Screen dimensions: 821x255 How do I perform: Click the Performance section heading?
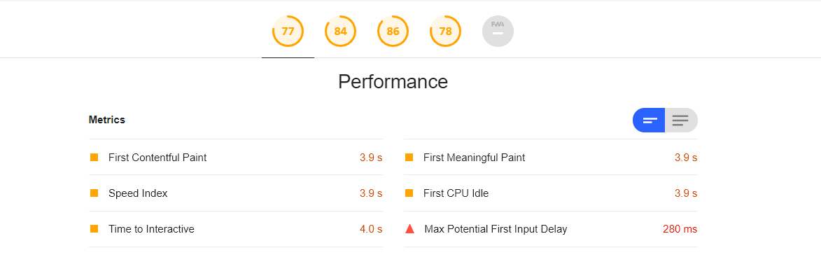point(393,82)
